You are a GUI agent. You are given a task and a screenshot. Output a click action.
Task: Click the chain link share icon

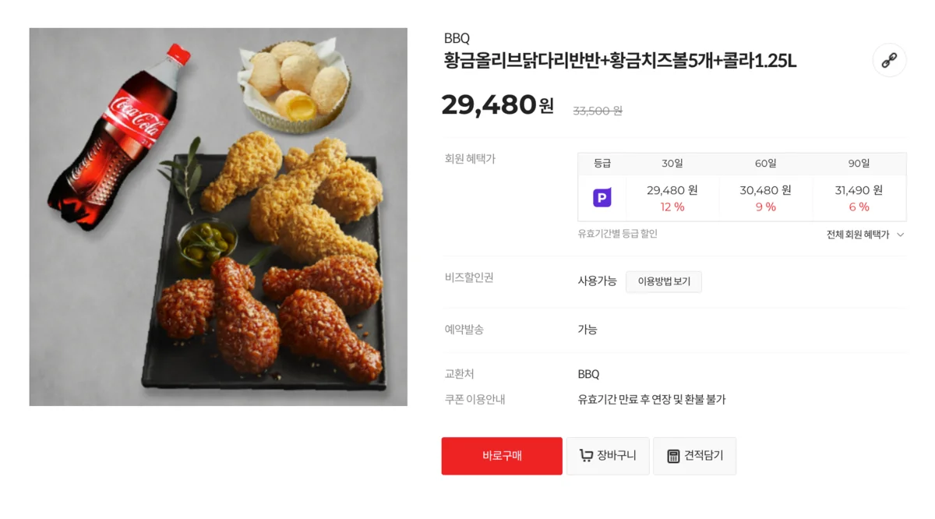coord(889,61)
